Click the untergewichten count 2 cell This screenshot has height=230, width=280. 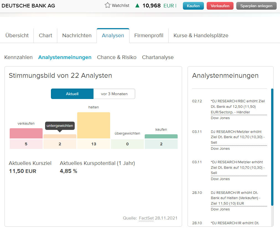pyautogui.click(x=60, y=144)
